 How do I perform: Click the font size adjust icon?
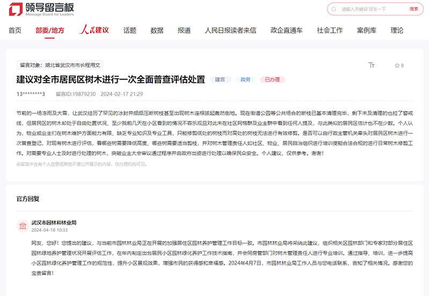coord(371,65)
